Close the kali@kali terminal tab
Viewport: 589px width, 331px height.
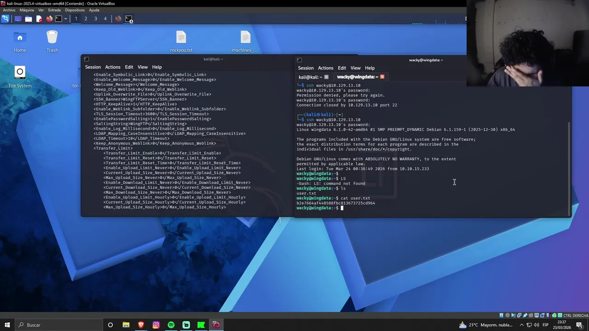point(326,77)
